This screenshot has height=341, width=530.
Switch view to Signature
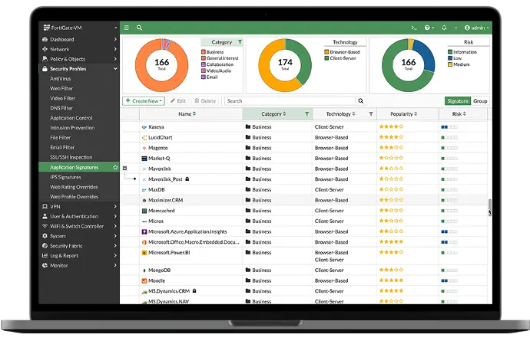tap(458, 101)
